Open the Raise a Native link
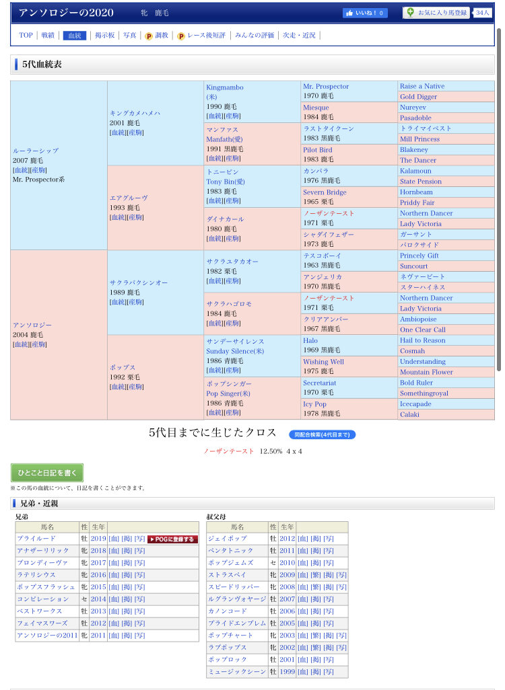This screenshot has height=690, width=505. tap(422, 86)
